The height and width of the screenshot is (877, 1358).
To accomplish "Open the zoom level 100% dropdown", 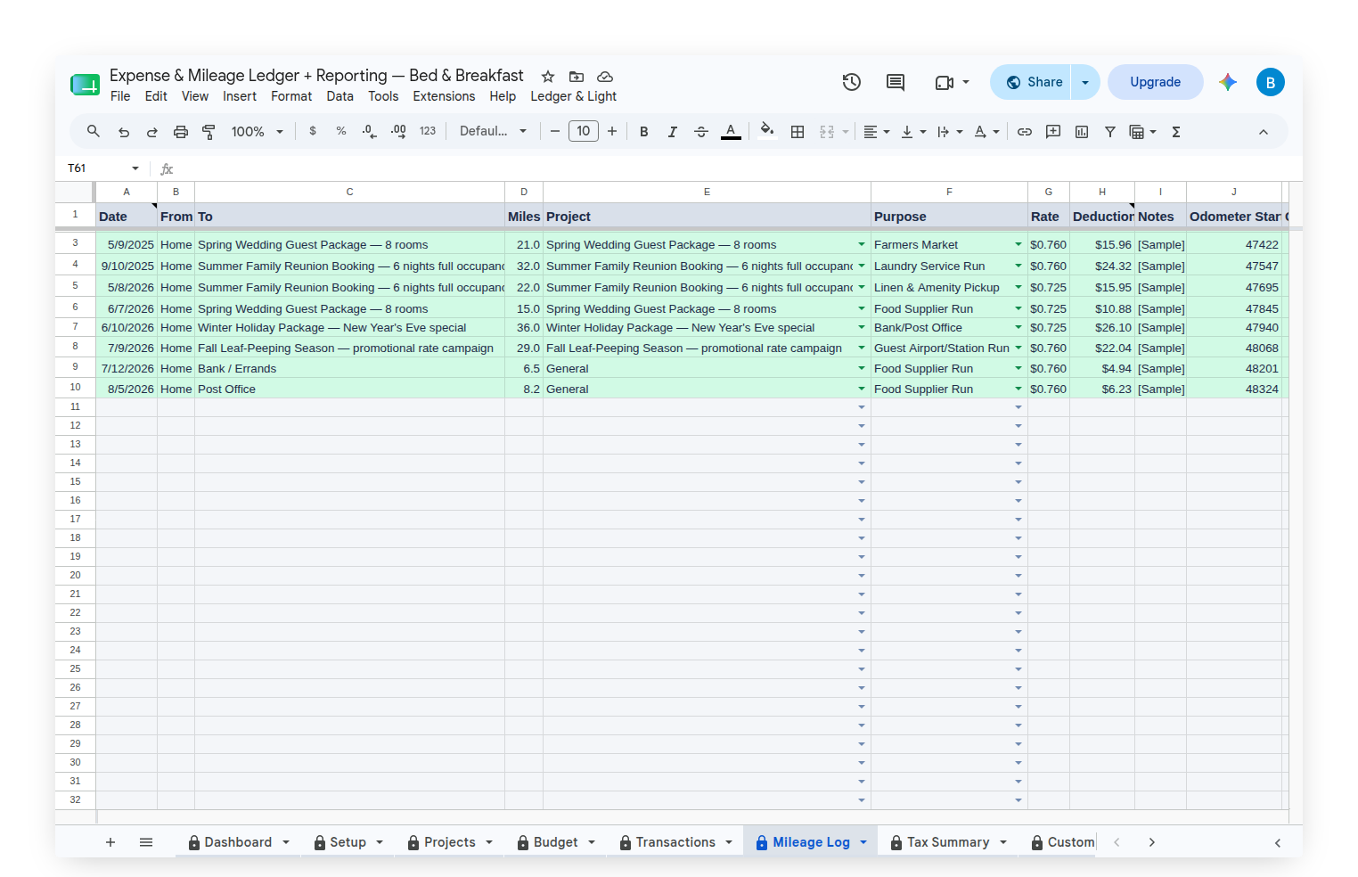I will click(x=257, y=132).
